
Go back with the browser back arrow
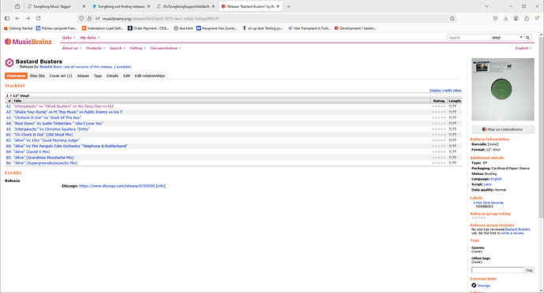pyautogui.click(x=17, y=18)
